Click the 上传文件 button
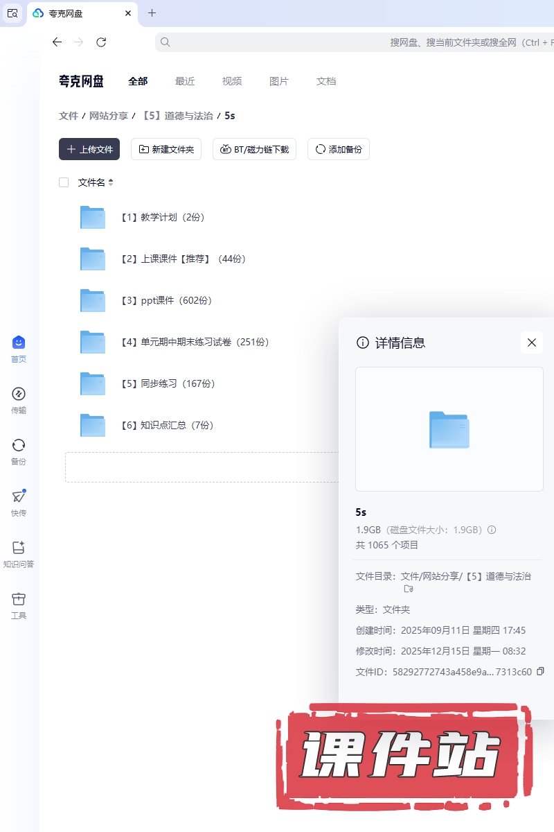This screenshot has width=554, height=832. click(x=89, y=149)
